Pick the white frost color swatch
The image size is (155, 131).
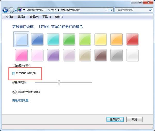(132, 55)
